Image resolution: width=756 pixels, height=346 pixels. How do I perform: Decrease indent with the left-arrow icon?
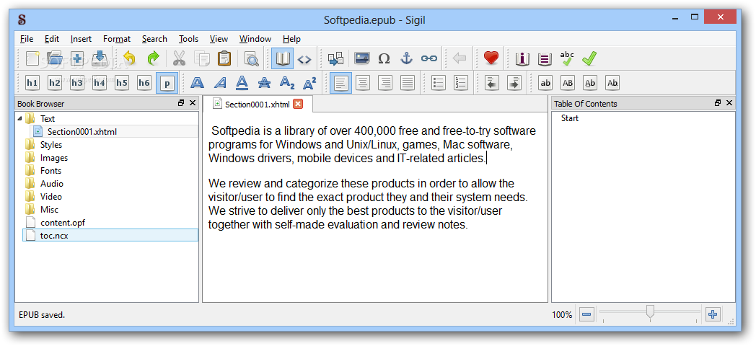[x=492, y=83]
